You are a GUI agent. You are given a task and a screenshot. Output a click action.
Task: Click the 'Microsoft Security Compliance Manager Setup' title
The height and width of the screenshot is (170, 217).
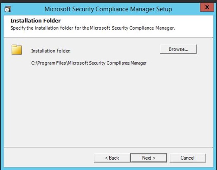click(108, 9)
